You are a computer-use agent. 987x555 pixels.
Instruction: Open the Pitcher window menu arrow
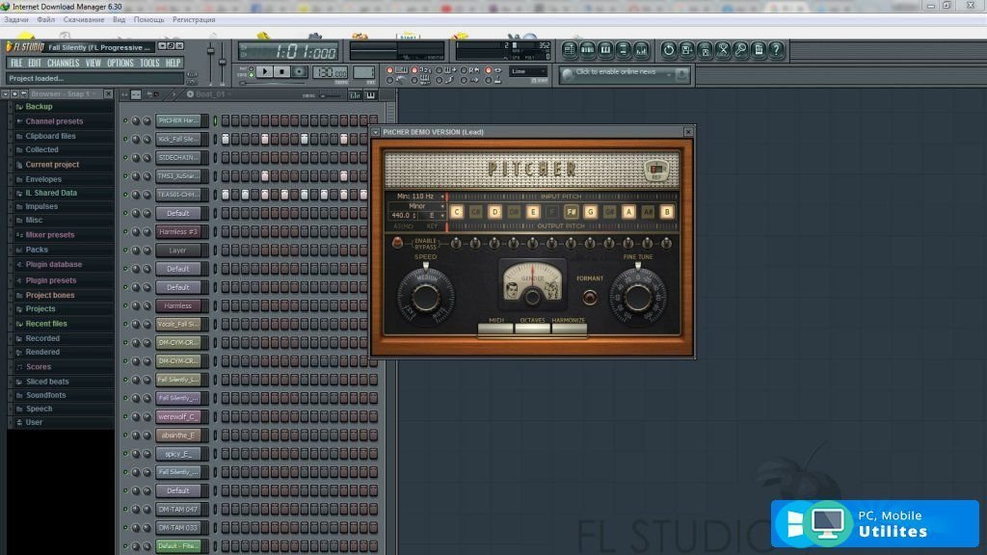[376, 132]
